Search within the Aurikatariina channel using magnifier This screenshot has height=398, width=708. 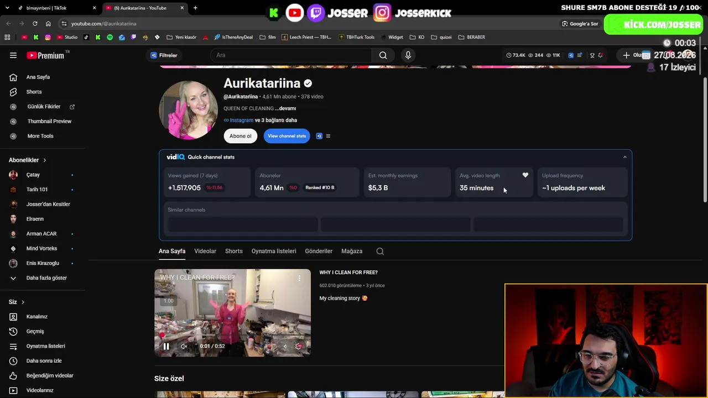click(x=380, y=251)
